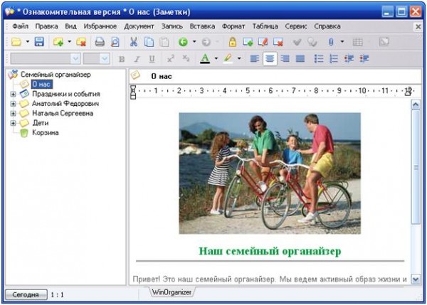Screen dimensions: 427x305
Task: Open the Избранное menu
Action: tap(100, 26)
